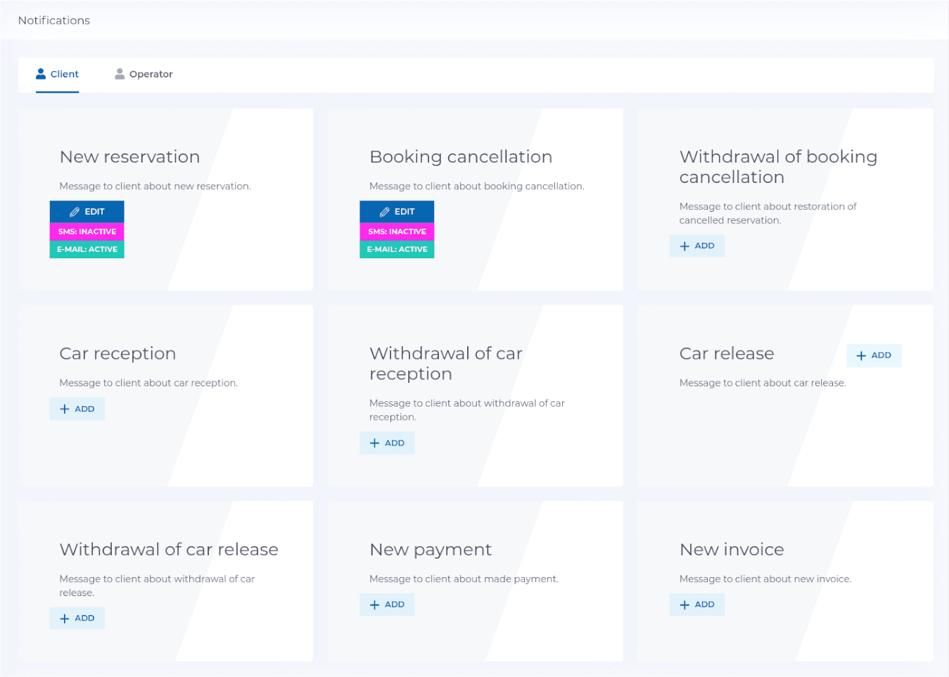Click the Client tab person icon
This screenshot has width=949, height=677.
coord(41,74)
